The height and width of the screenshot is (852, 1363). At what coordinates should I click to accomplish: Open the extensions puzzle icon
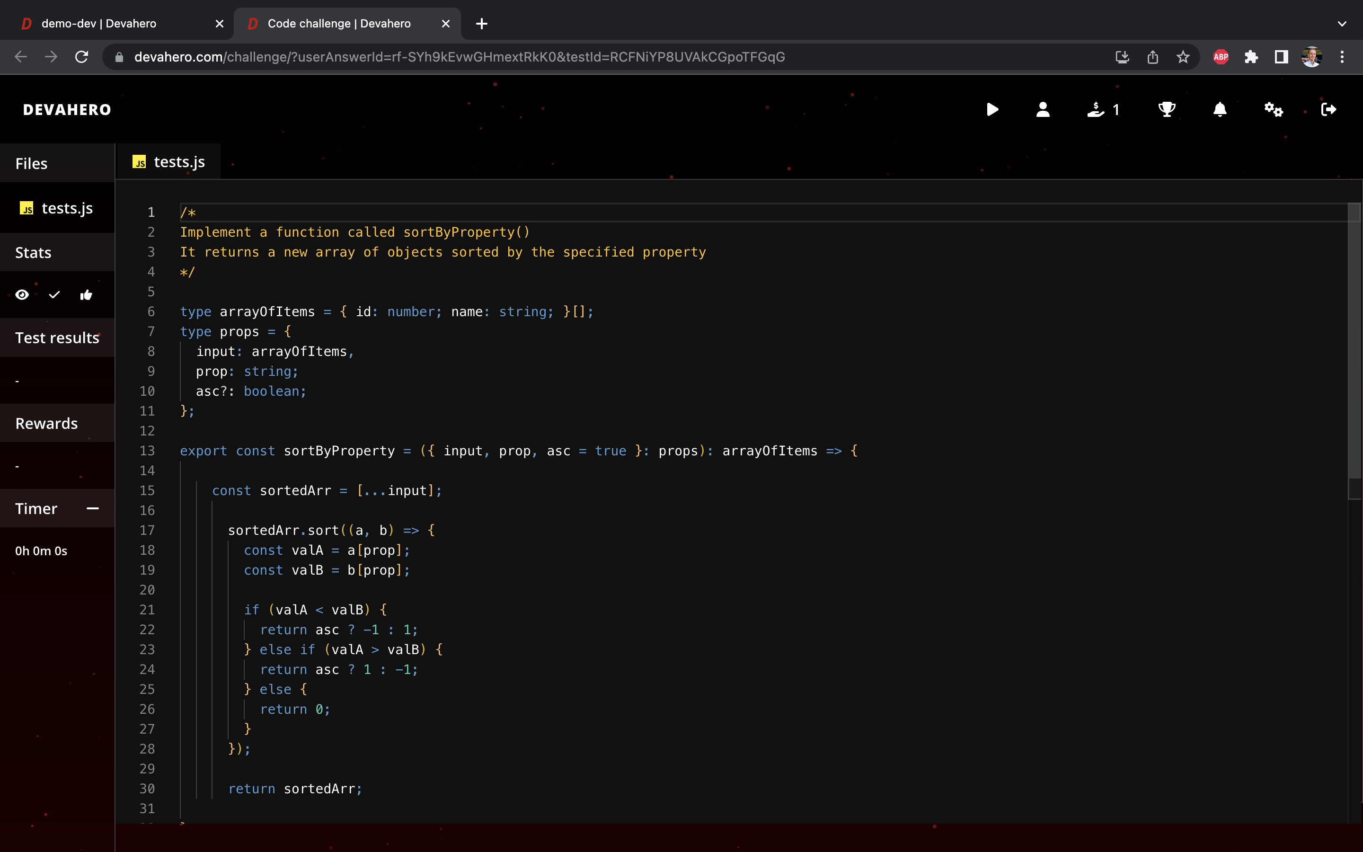[1251, 57]
